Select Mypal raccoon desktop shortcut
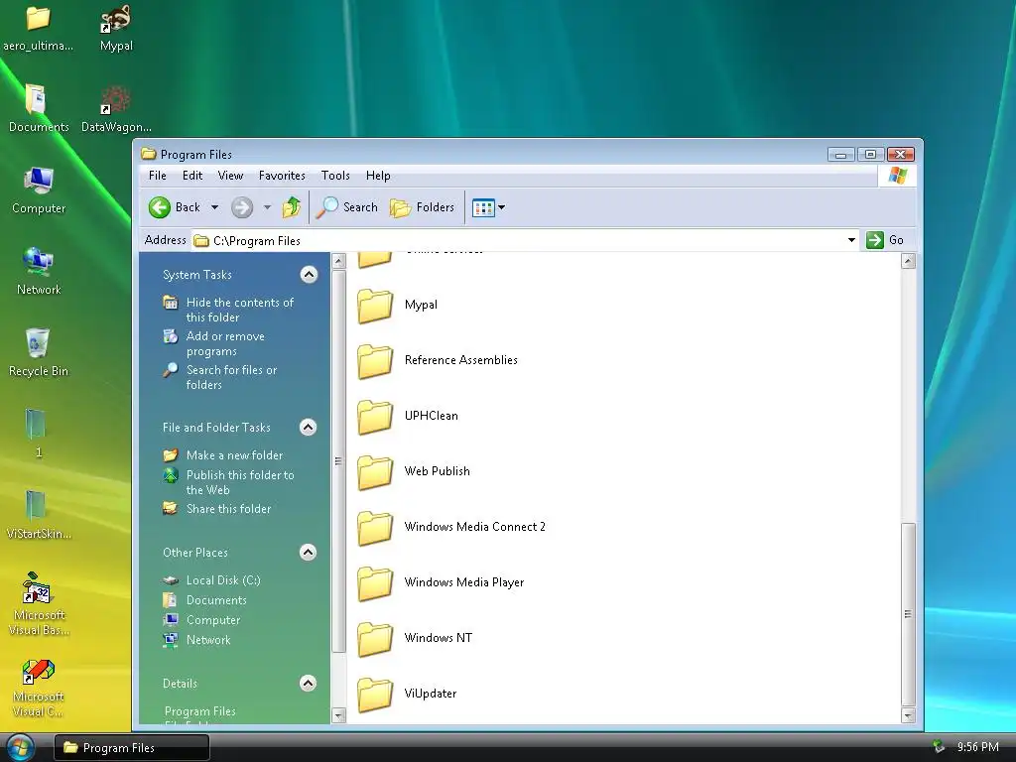The image size is (1016, 762). 116,18
